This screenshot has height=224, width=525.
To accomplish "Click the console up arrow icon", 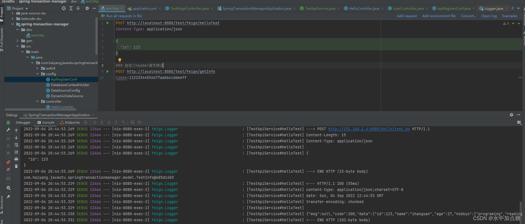I will click(16, 130).
